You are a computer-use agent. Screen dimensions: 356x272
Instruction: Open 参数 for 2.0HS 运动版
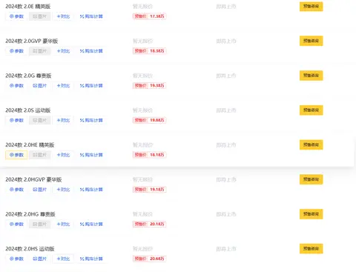pos(16,259)
